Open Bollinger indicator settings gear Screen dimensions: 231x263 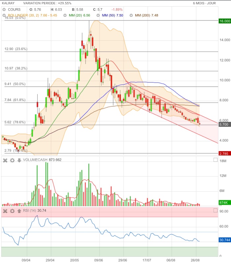(4, 15)
